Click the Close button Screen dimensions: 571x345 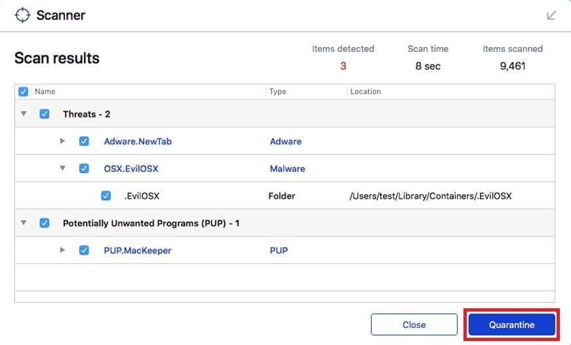(x=414, y=325)
